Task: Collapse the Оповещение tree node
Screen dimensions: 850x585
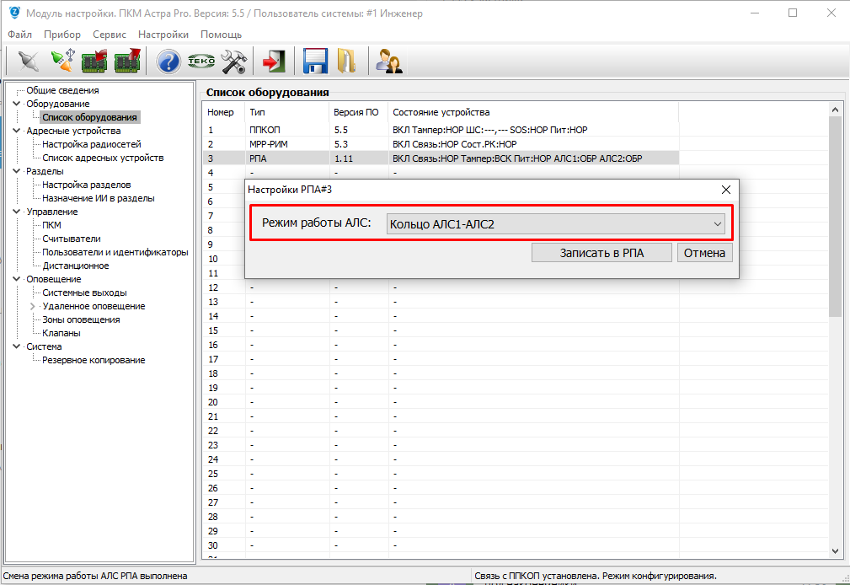Action: click(x=17, y=279)
